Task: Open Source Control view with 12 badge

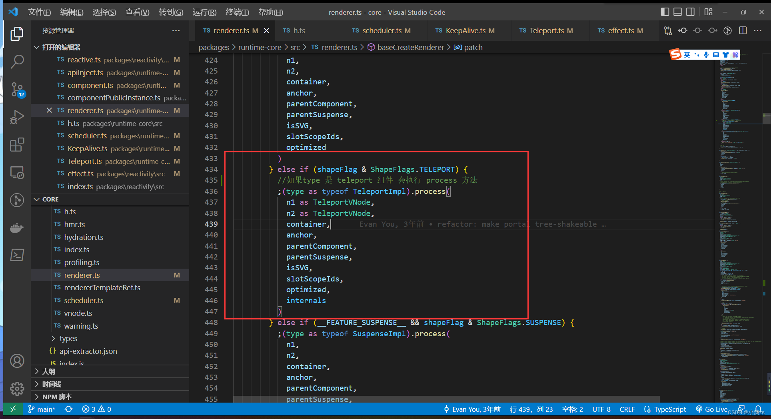Action: 17,90
